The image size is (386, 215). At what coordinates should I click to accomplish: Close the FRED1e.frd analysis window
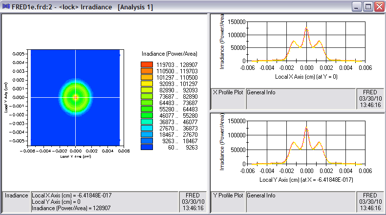pyautogui.click(x=379, y=6)
